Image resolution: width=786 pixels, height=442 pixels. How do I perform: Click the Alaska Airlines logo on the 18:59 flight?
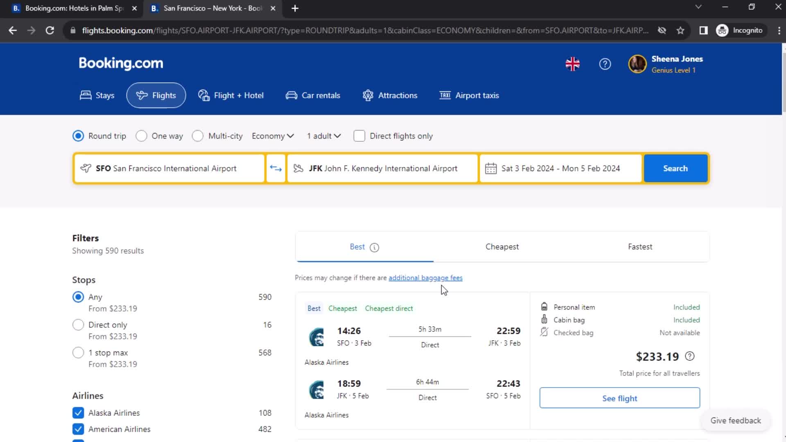(316, 390)
